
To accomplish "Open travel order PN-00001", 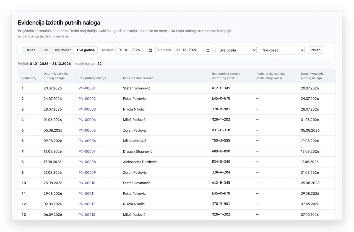I will pyautogui.click(x=87, y=88).
